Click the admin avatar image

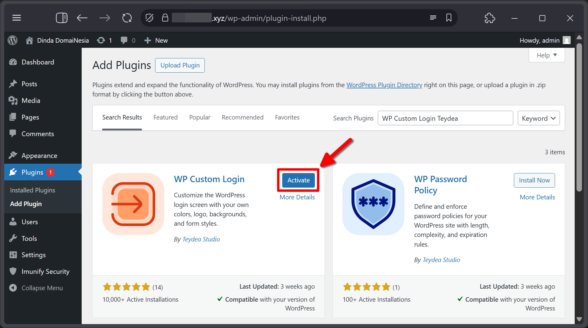[x=567, y=40]
